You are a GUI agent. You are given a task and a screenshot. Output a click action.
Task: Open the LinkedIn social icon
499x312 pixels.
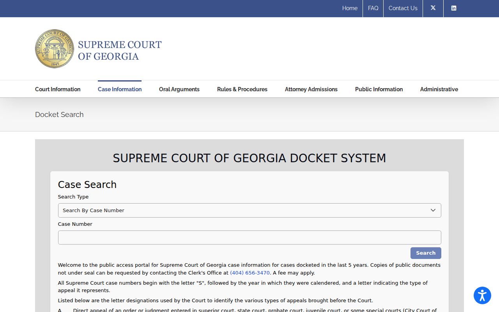[454, 8]
